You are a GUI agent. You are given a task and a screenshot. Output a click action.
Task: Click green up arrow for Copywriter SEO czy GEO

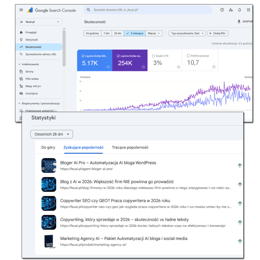coord(240,203)
